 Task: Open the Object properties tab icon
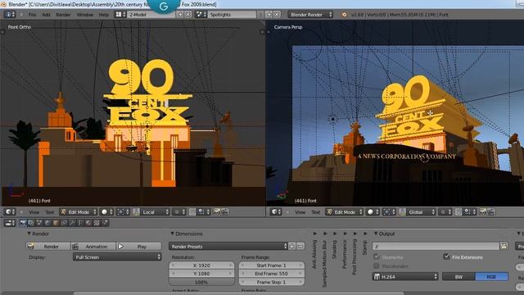(56, 223)
